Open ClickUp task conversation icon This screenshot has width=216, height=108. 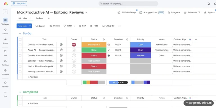pyautogui.click(x=61, y=45)
